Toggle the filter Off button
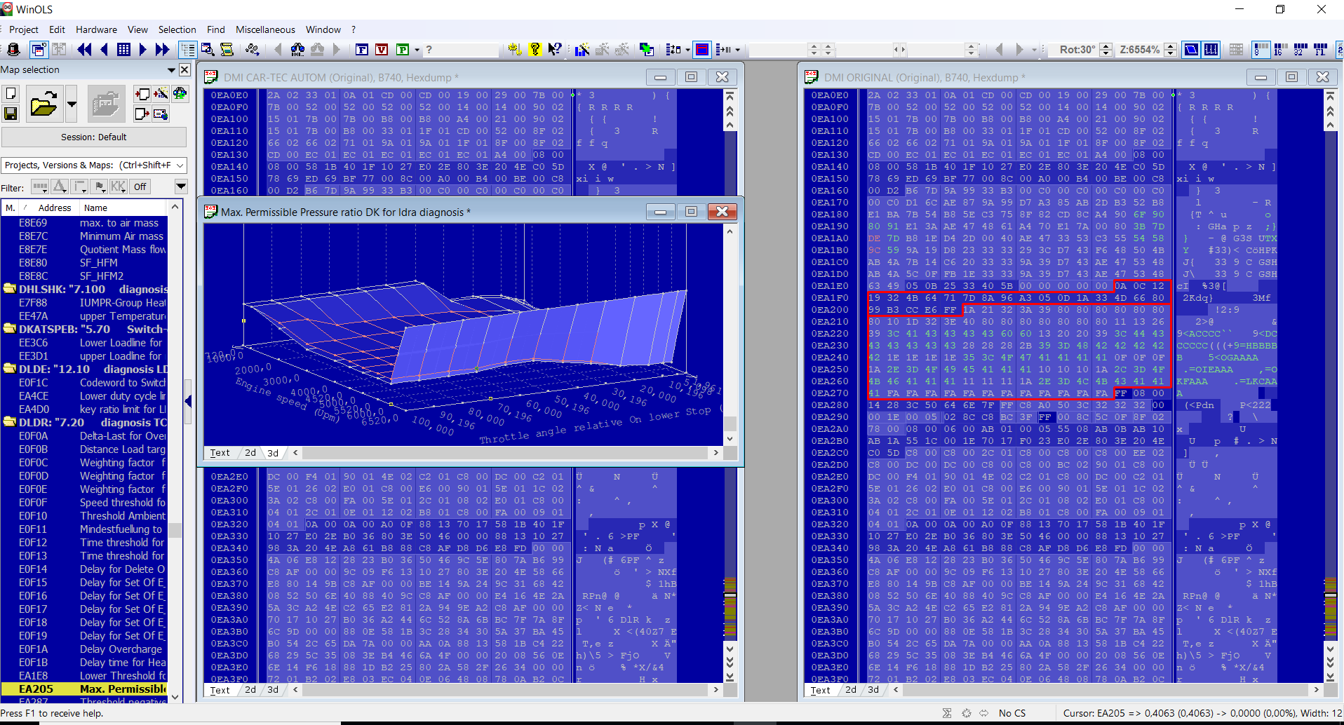The image size is (1344, 725). click(140, 187)
